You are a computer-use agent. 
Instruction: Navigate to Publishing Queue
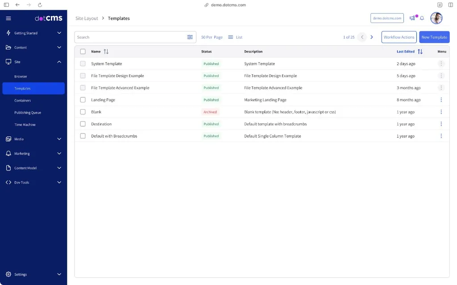28,113
